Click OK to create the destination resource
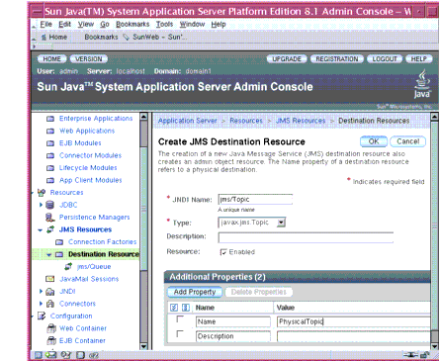The image size is (440, 361). (374, 141)
